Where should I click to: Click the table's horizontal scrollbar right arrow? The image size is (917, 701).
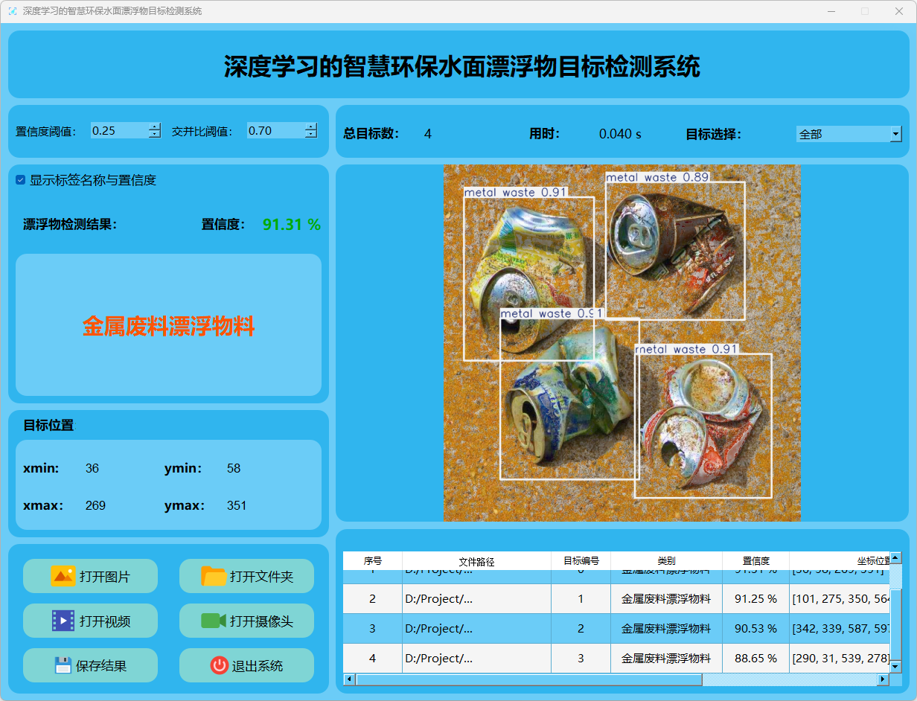(884, 679)
